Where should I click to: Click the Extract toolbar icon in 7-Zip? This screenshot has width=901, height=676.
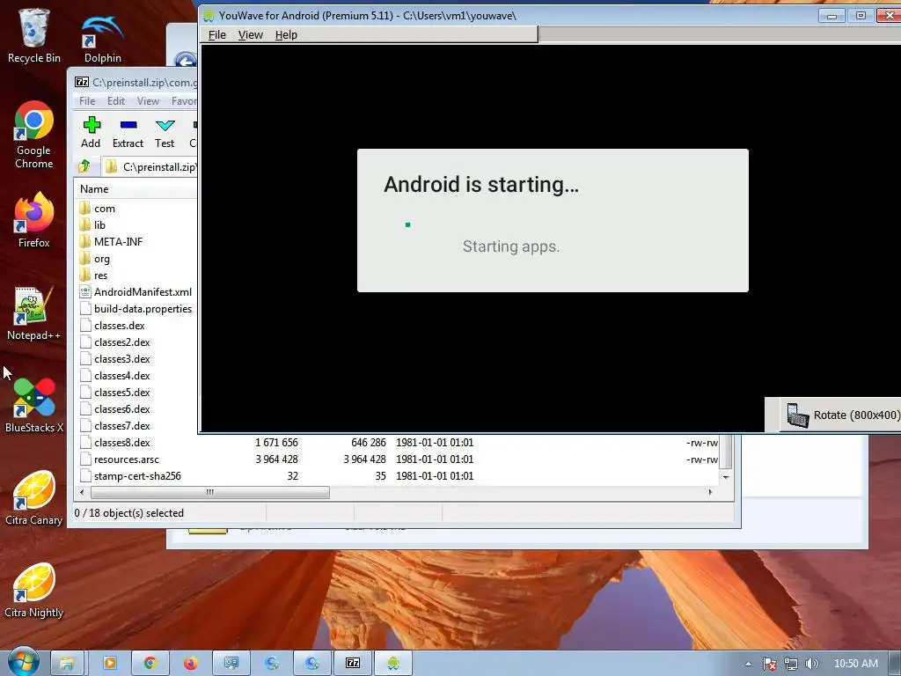coord(128,132)
